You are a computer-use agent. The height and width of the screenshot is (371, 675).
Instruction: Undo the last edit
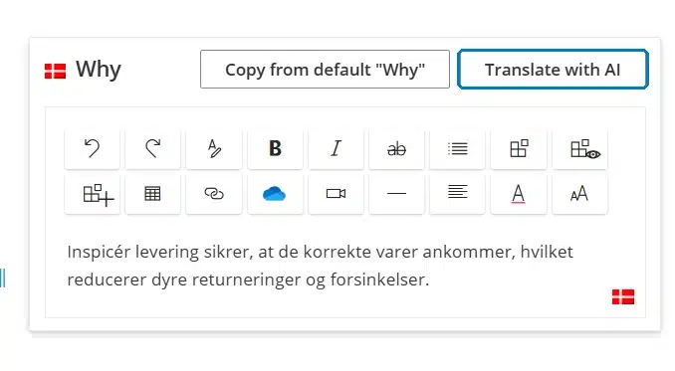pyautogui.click(x=92, y=149)
